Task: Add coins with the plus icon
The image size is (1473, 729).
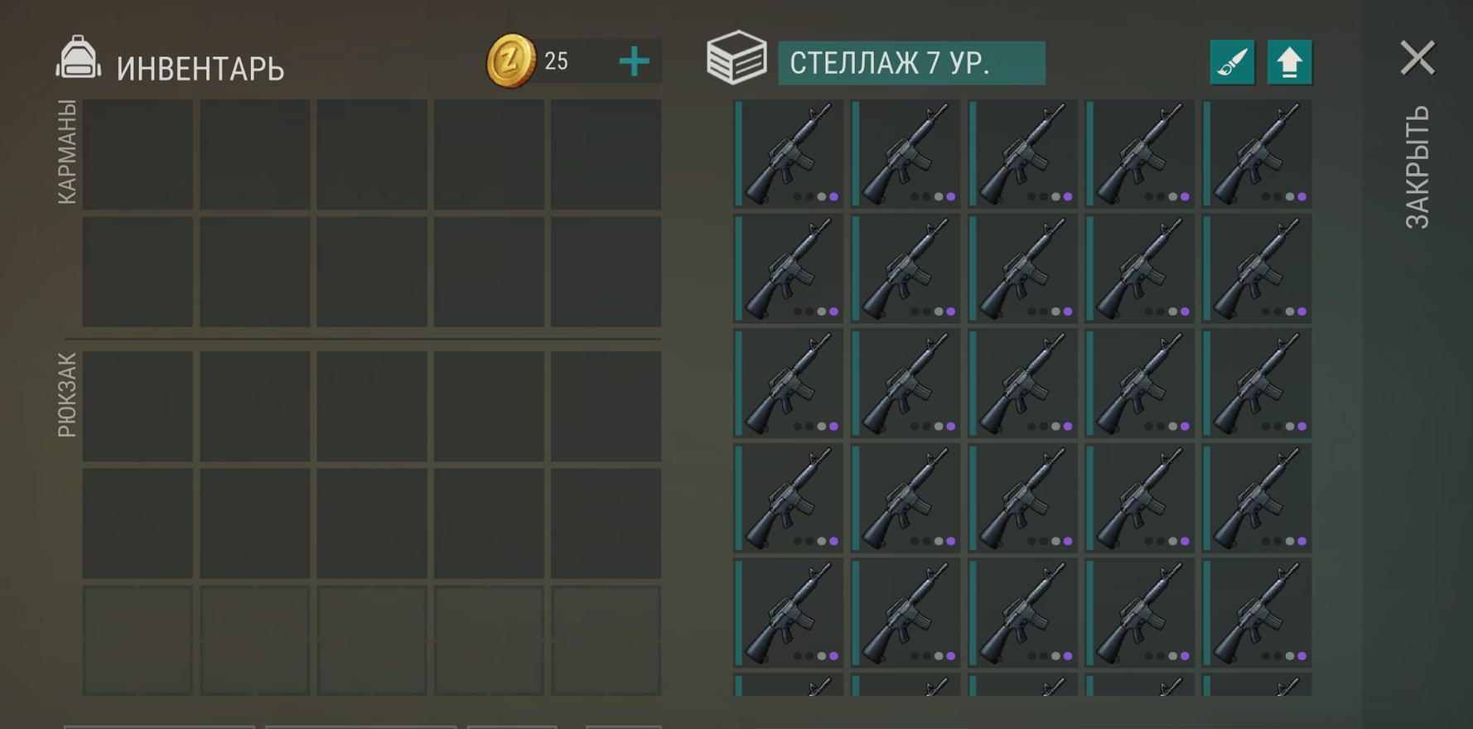Action: tap(634, 61)
